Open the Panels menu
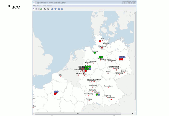Viewport: 169px width, 116px height. [49, 6]
